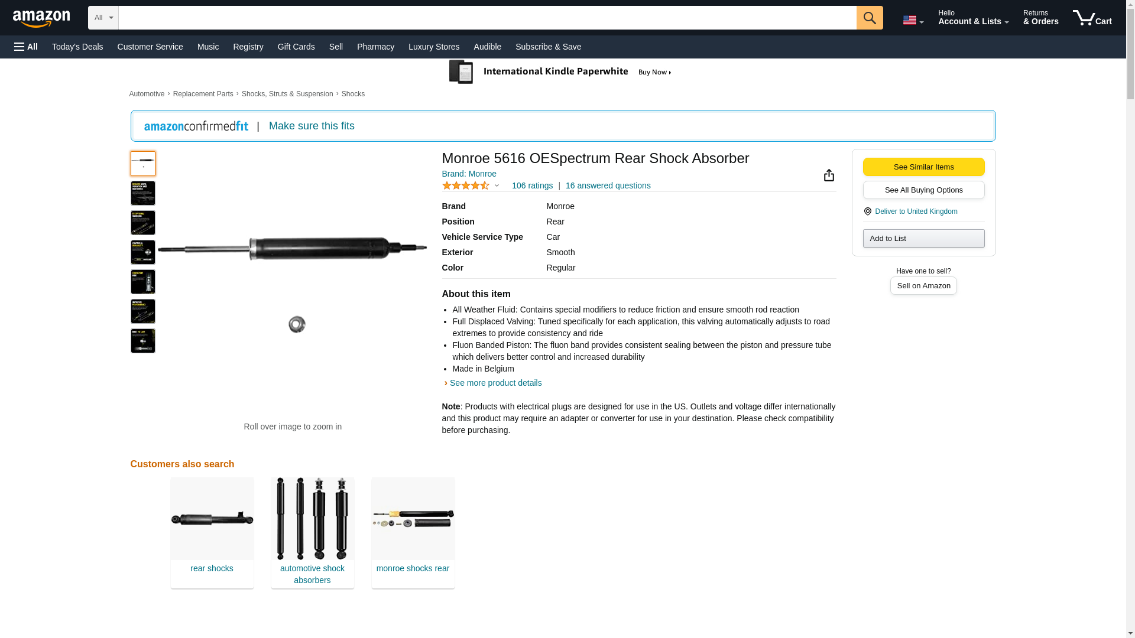
Task: Click the Amazon Confirmed Fit logo
Action: (x=196, y=126)
